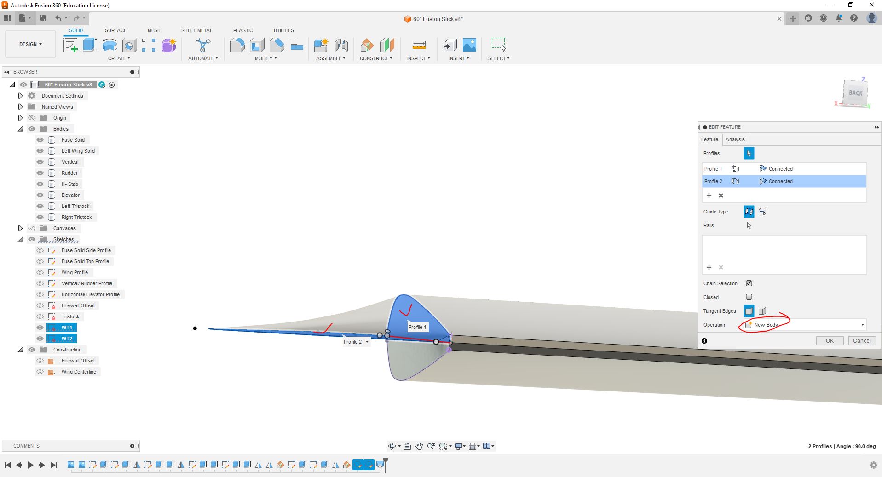Cancel the Edit Feature dialog

point(862,341)
